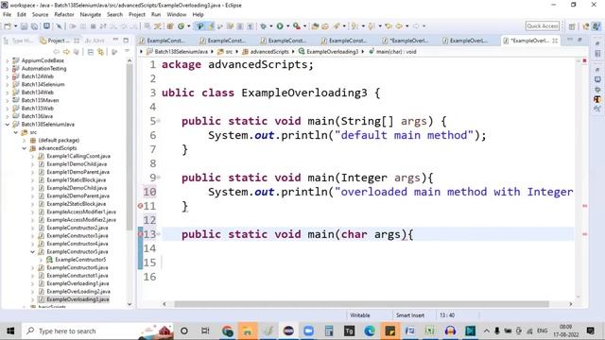The image size is (605, 340).
Task: Click Project Explorer forward arrow icon
Action: (66, 52)
